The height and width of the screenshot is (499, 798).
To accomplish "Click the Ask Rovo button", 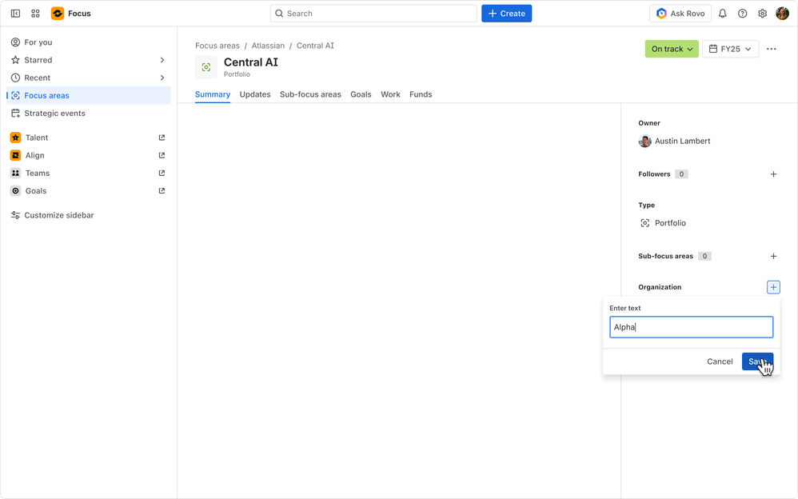I will click(680, 14).
